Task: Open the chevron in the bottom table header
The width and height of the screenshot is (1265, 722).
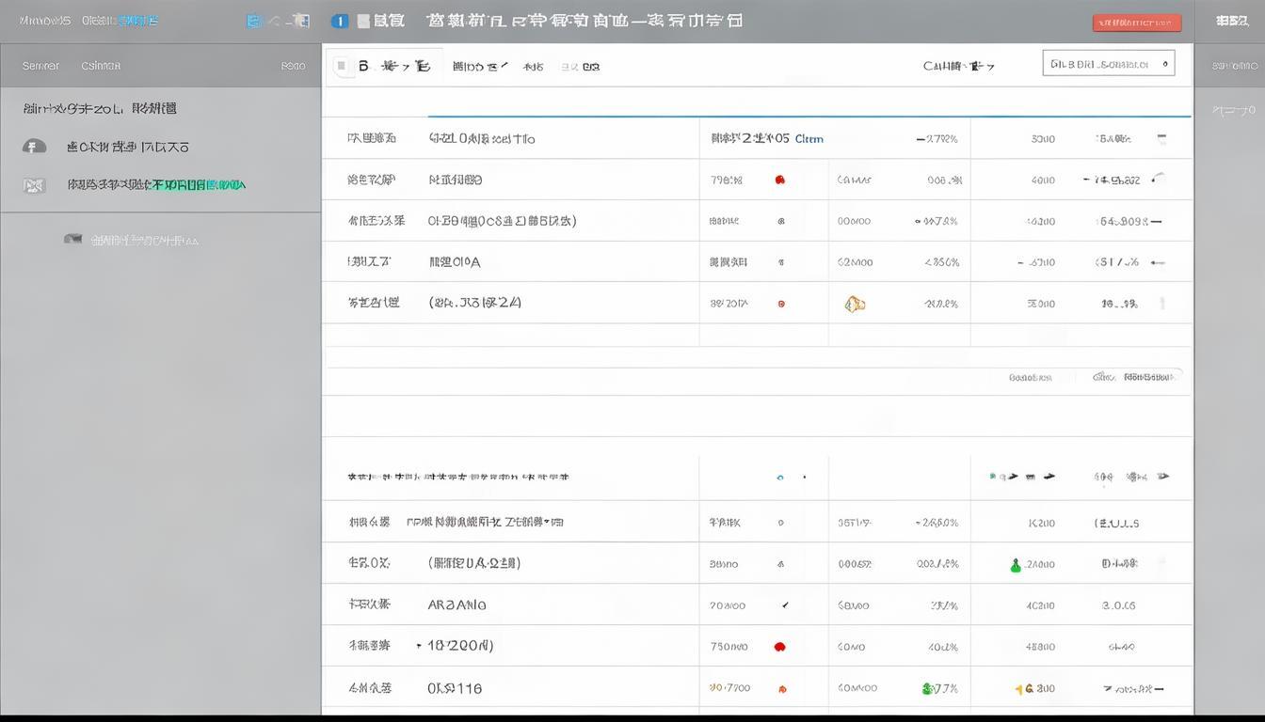Action: coord(1162,477)
